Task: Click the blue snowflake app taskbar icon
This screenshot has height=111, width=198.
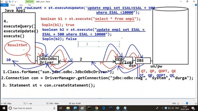Action: coord(118,108)
